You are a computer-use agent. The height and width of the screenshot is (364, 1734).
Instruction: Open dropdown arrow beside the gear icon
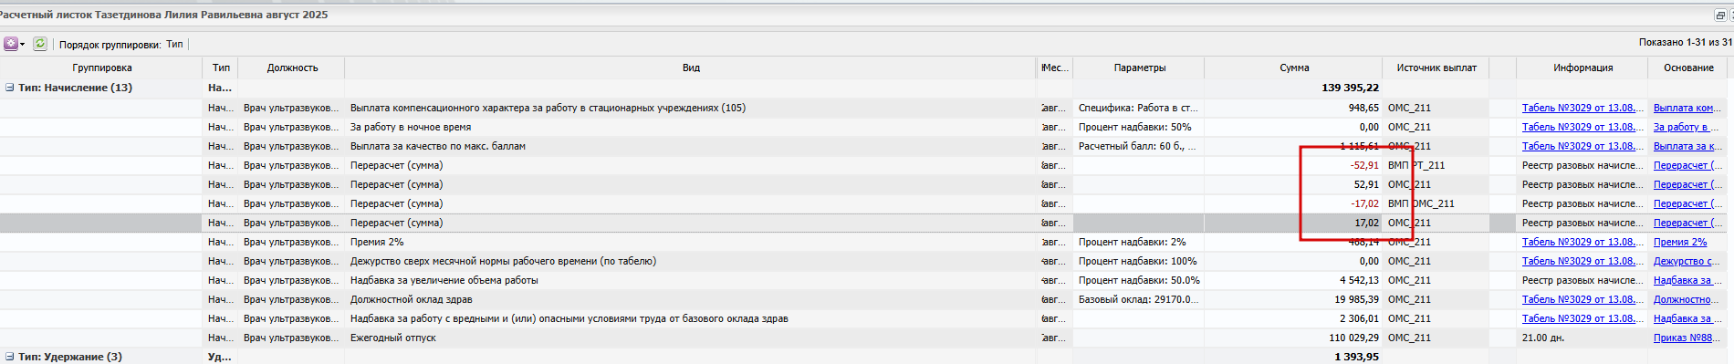pos(23,45)
